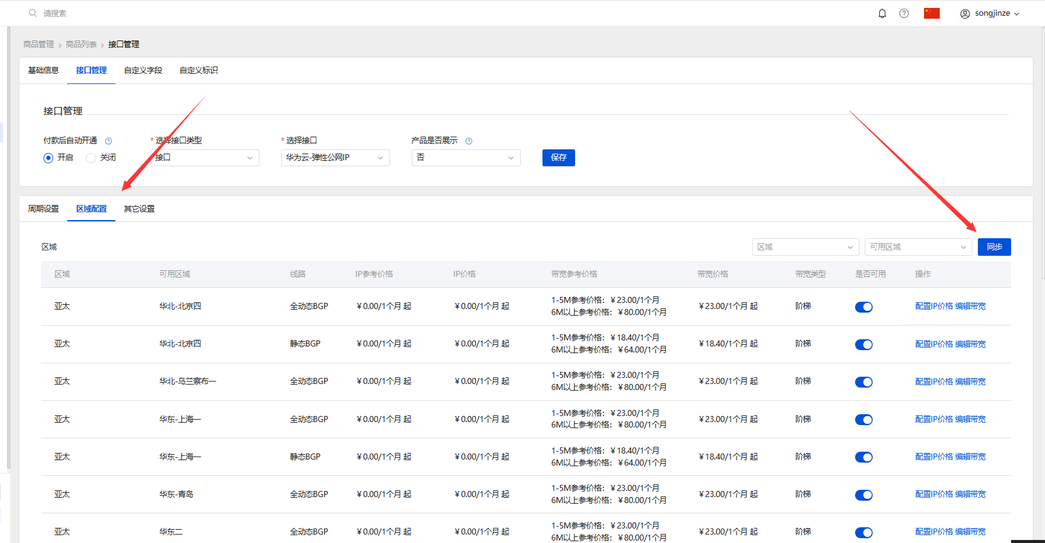Switch to the 其它设置 tab
This screenshot has width=1045, height=543.
click(139, 209)
